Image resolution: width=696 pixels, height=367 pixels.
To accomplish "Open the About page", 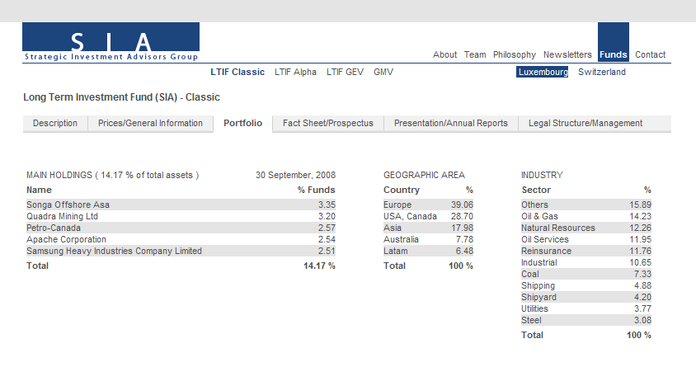I will pyautogui.click(x=444, y=54).
